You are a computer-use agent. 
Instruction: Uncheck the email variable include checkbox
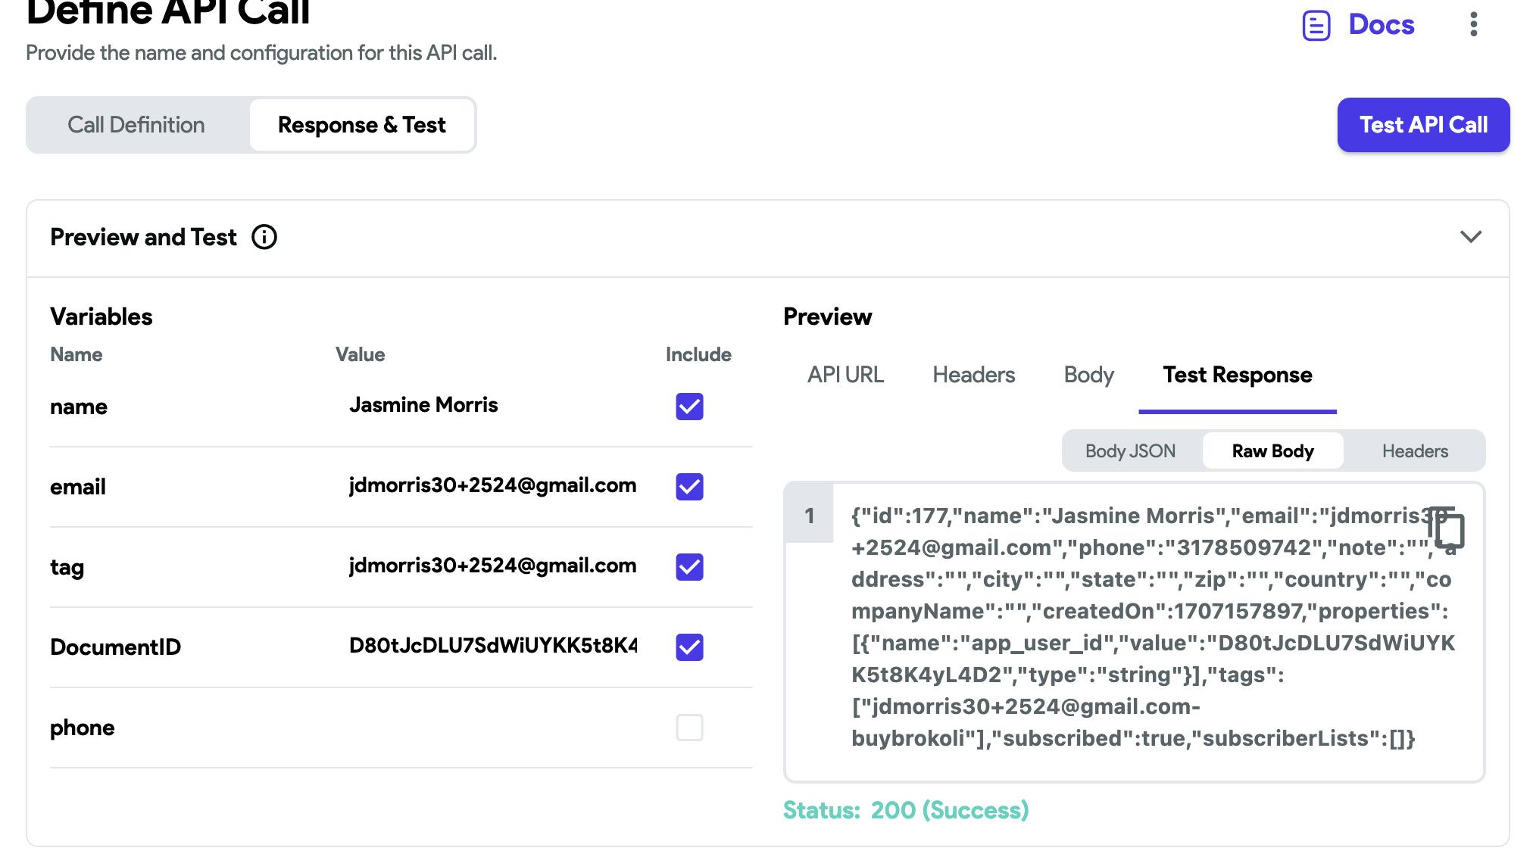tap(689, 487)
